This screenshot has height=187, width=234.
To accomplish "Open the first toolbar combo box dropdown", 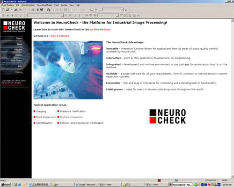I will point(123,10).
